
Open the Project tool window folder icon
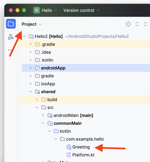pos(11,24)
